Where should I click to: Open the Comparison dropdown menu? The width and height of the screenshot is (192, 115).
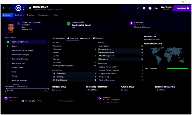(x=44, y=15)
